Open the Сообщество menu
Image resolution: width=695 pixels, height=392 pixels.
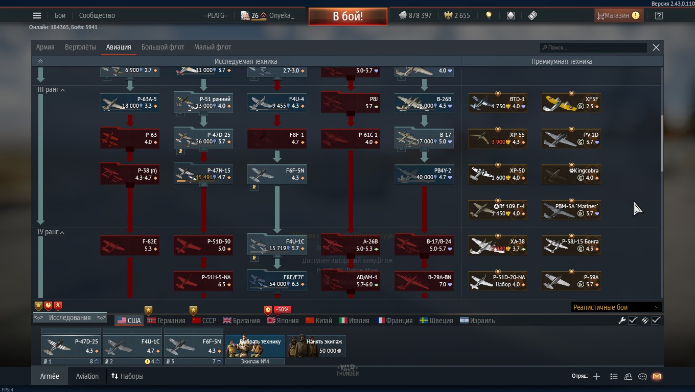(97, 15)
